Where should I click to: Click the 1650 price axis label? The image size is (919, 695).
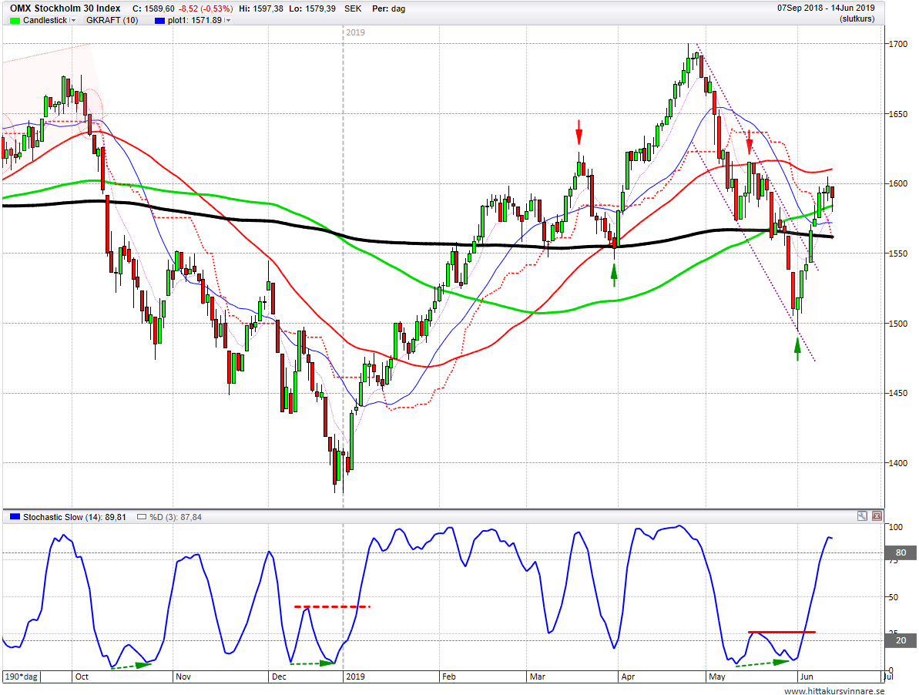tap(898, 114)
